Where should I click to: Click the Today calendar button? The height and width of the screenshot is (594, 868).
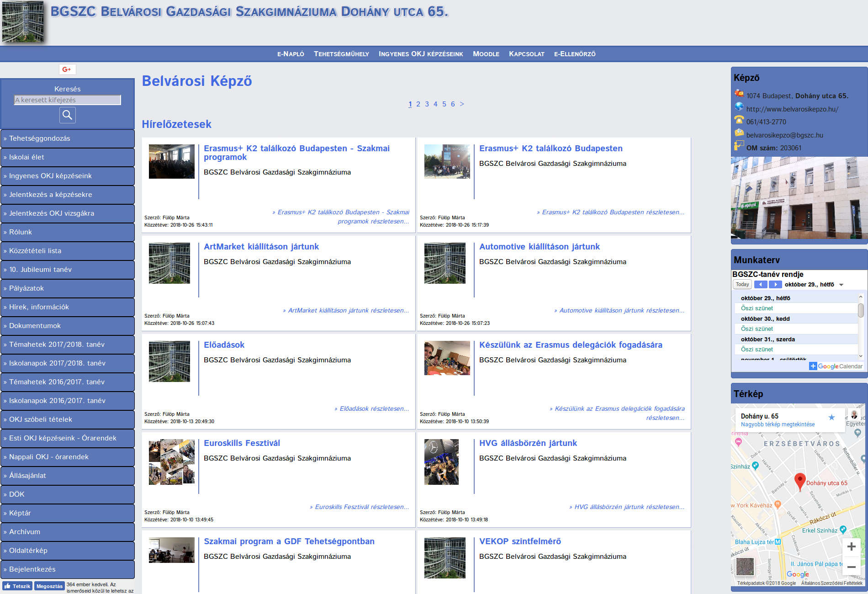tap(742, 285)
